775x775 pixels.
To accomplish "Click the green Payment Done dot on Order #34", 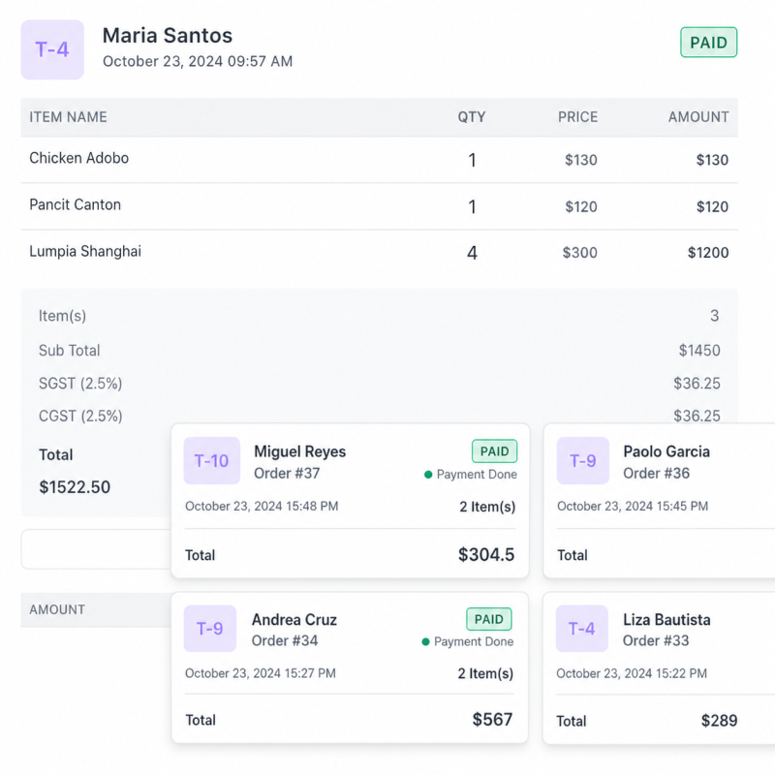I will (x=425, y=641).
